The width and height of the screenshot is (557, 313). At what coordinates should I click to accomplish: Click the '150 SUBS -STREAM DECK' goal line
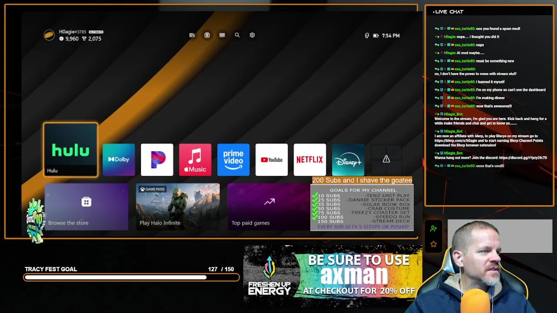point(364,221)
